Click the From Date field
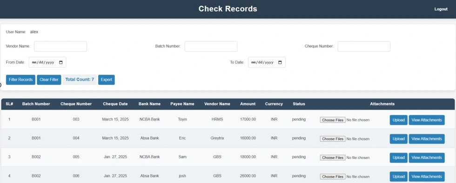The height and width of the screenshot is (183, 456). (47, 62)
